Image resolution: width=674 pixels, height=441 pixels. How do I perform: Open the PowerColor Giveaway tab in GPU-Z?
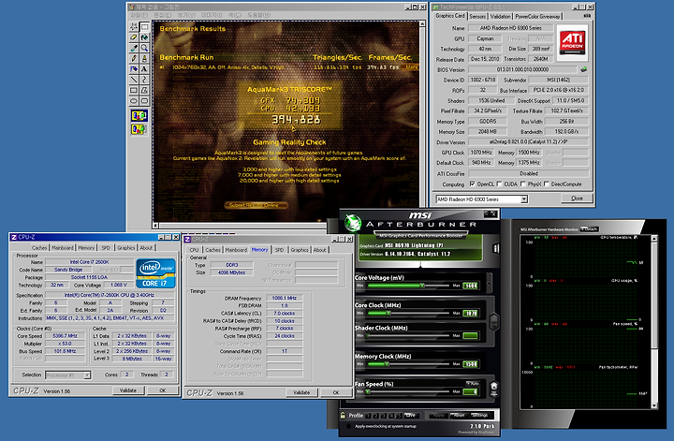[537, 16]
